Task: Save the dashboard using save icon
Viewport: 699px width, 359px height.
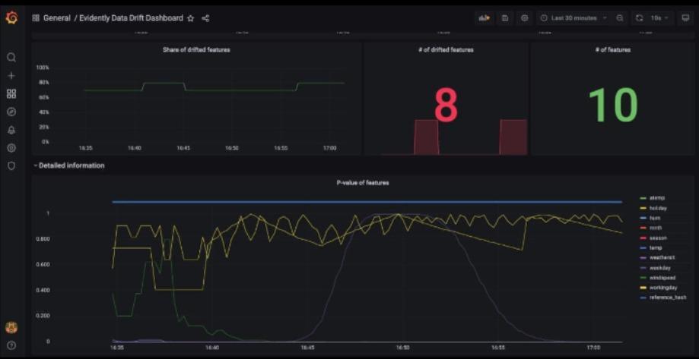Action: coord(505,17)
